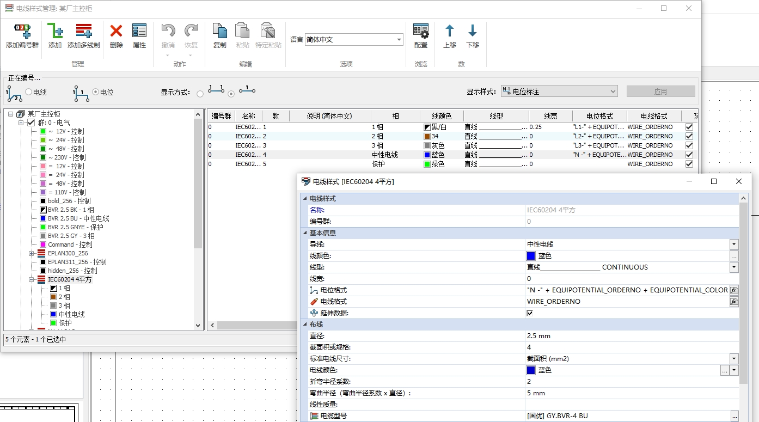Click the 线颜色 column header

441,116
